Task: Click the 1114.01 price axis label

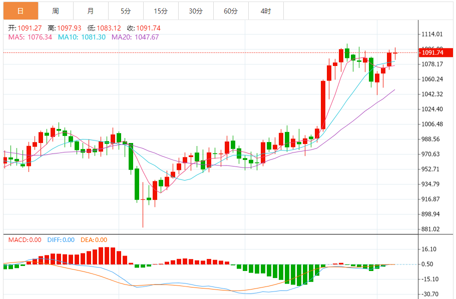Action: pyautogui.click(x=432, y=34)
